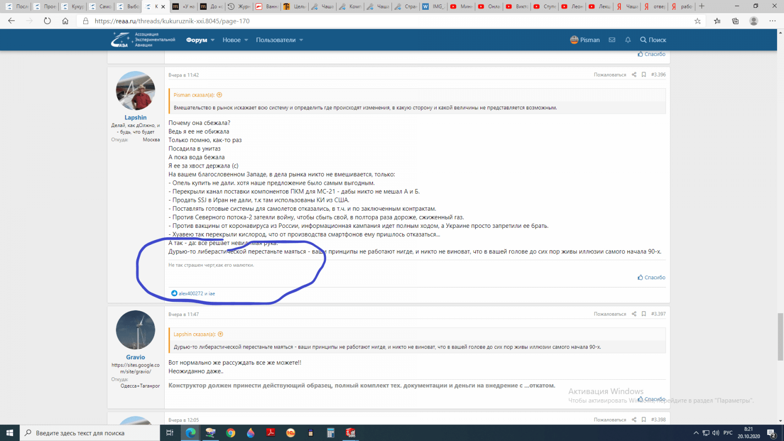This screenshot has width=784, height=441.
Task: Open the notifications bell icon
Action: (x=628, y=40)
